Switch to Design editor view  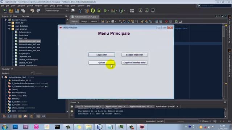[x=84, y=22]
